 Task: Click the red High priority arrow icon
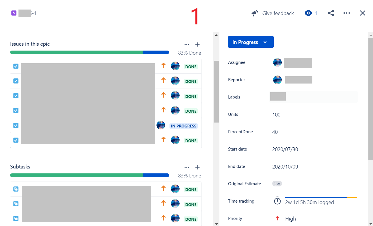click(277, 218)
